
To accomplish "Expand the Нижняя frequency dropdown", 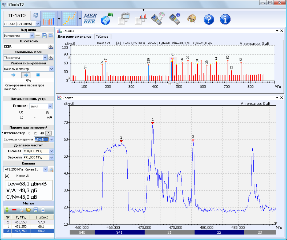I will click(52, 151).
